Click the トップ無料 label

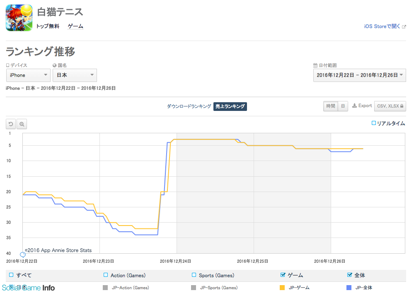tap(48, 26)
